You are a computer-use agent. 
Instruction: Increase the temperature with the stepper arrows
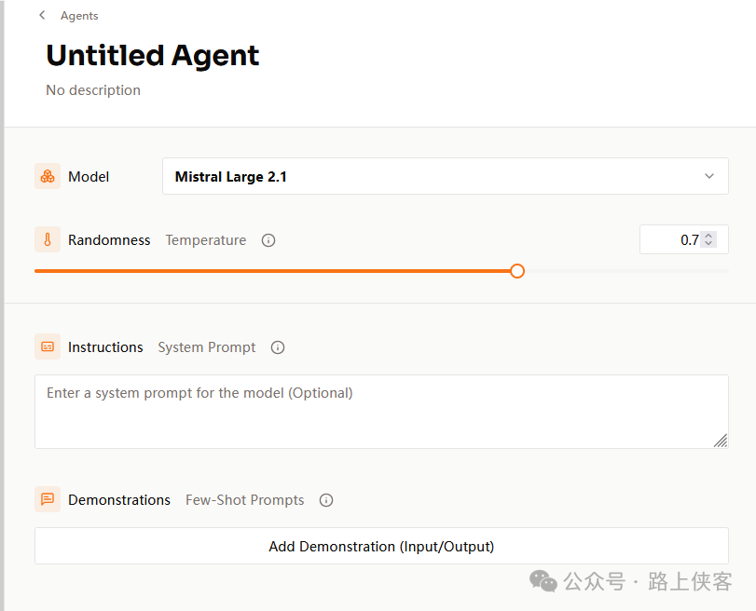[708, 236]
